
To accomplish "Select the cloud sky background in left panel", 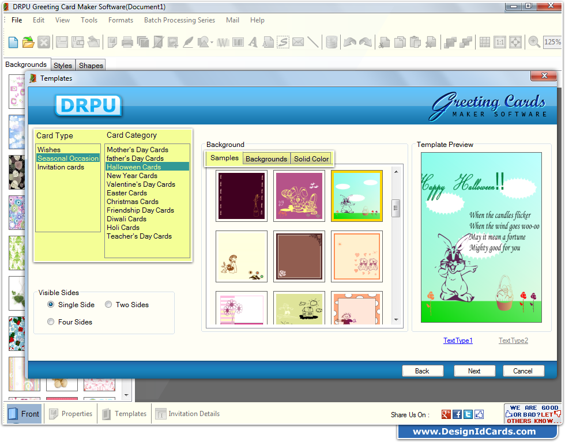I will coord(17,132).
